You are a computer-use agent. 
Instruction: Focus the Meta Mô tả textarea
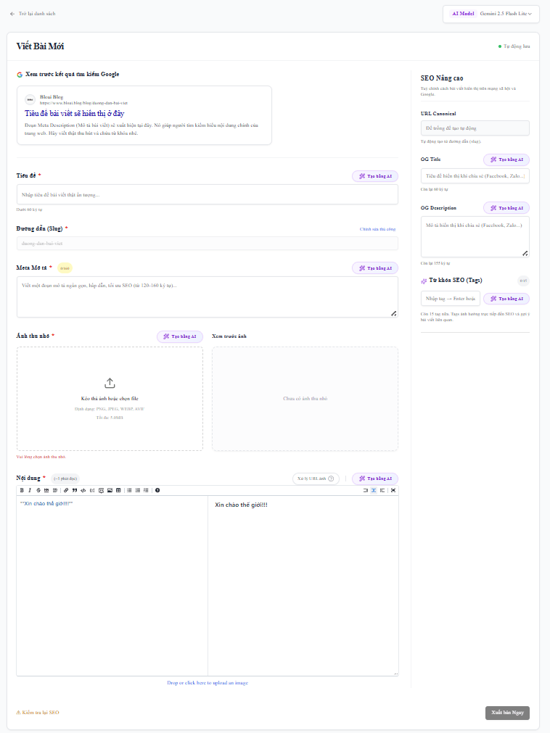click(x=208, y=297)
